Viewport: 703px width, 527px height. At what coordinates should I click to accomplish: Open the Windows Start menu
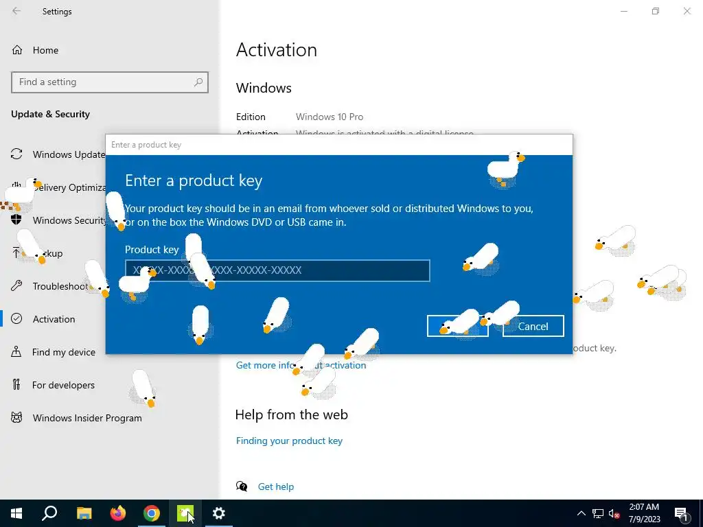16,513
